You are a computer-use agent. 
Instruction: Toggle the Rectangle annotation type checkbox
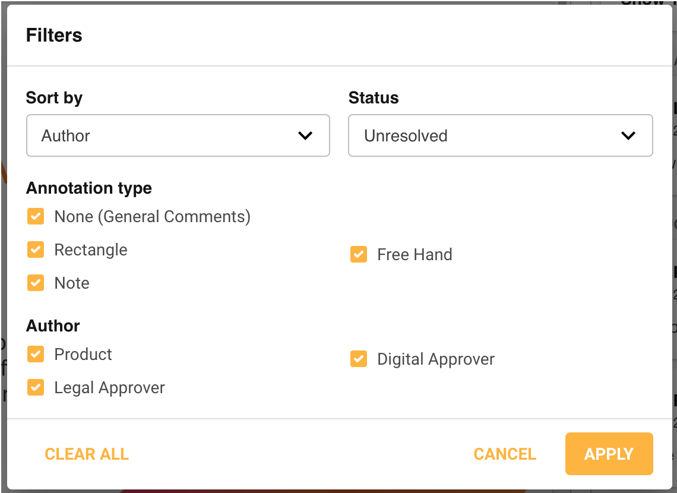(36, 249)
